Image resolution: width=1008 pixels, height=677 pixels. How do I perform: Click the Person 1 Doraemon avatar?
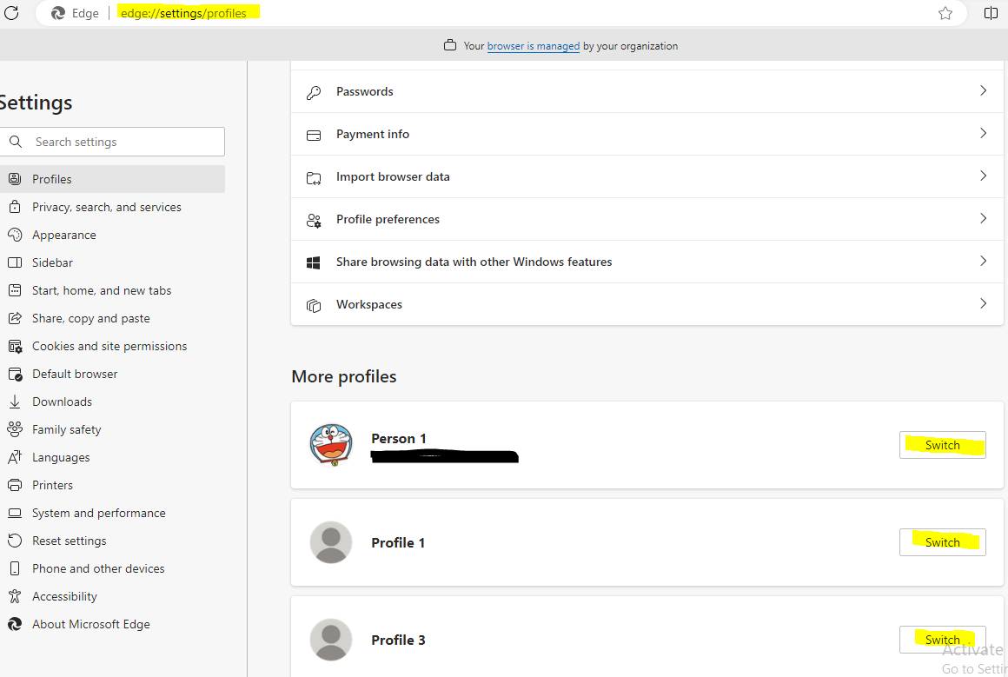point(331,445)
